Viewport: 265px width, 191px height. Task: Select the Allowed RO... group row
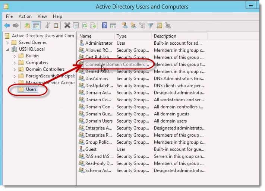pyautogui.click(x=142, y=50)
